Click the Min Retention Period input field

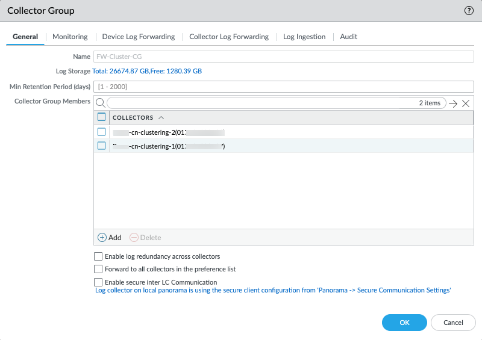(284, 87)
